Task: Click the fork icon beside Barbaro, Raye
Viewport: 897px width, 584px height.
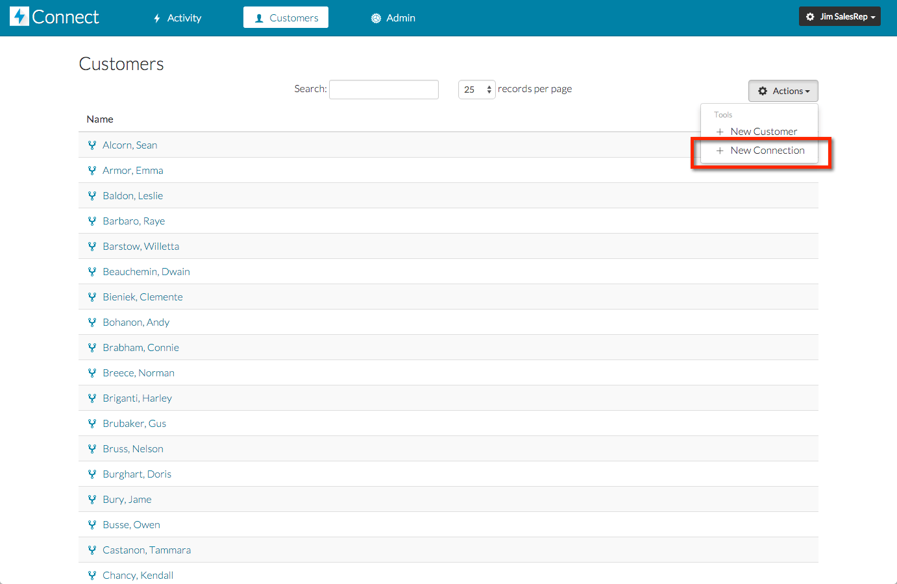Action: click(x=92, y=221)
